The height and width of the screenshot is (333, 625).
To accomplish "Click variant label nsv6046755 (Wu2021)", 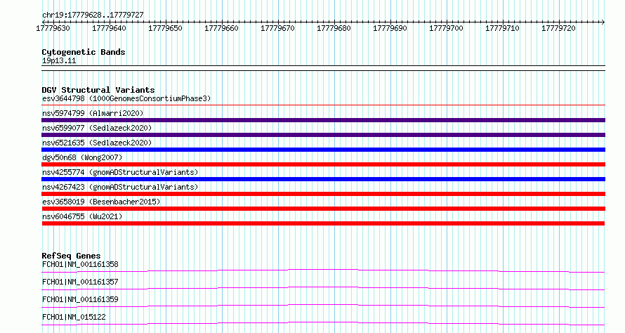I will pos(82,216).
